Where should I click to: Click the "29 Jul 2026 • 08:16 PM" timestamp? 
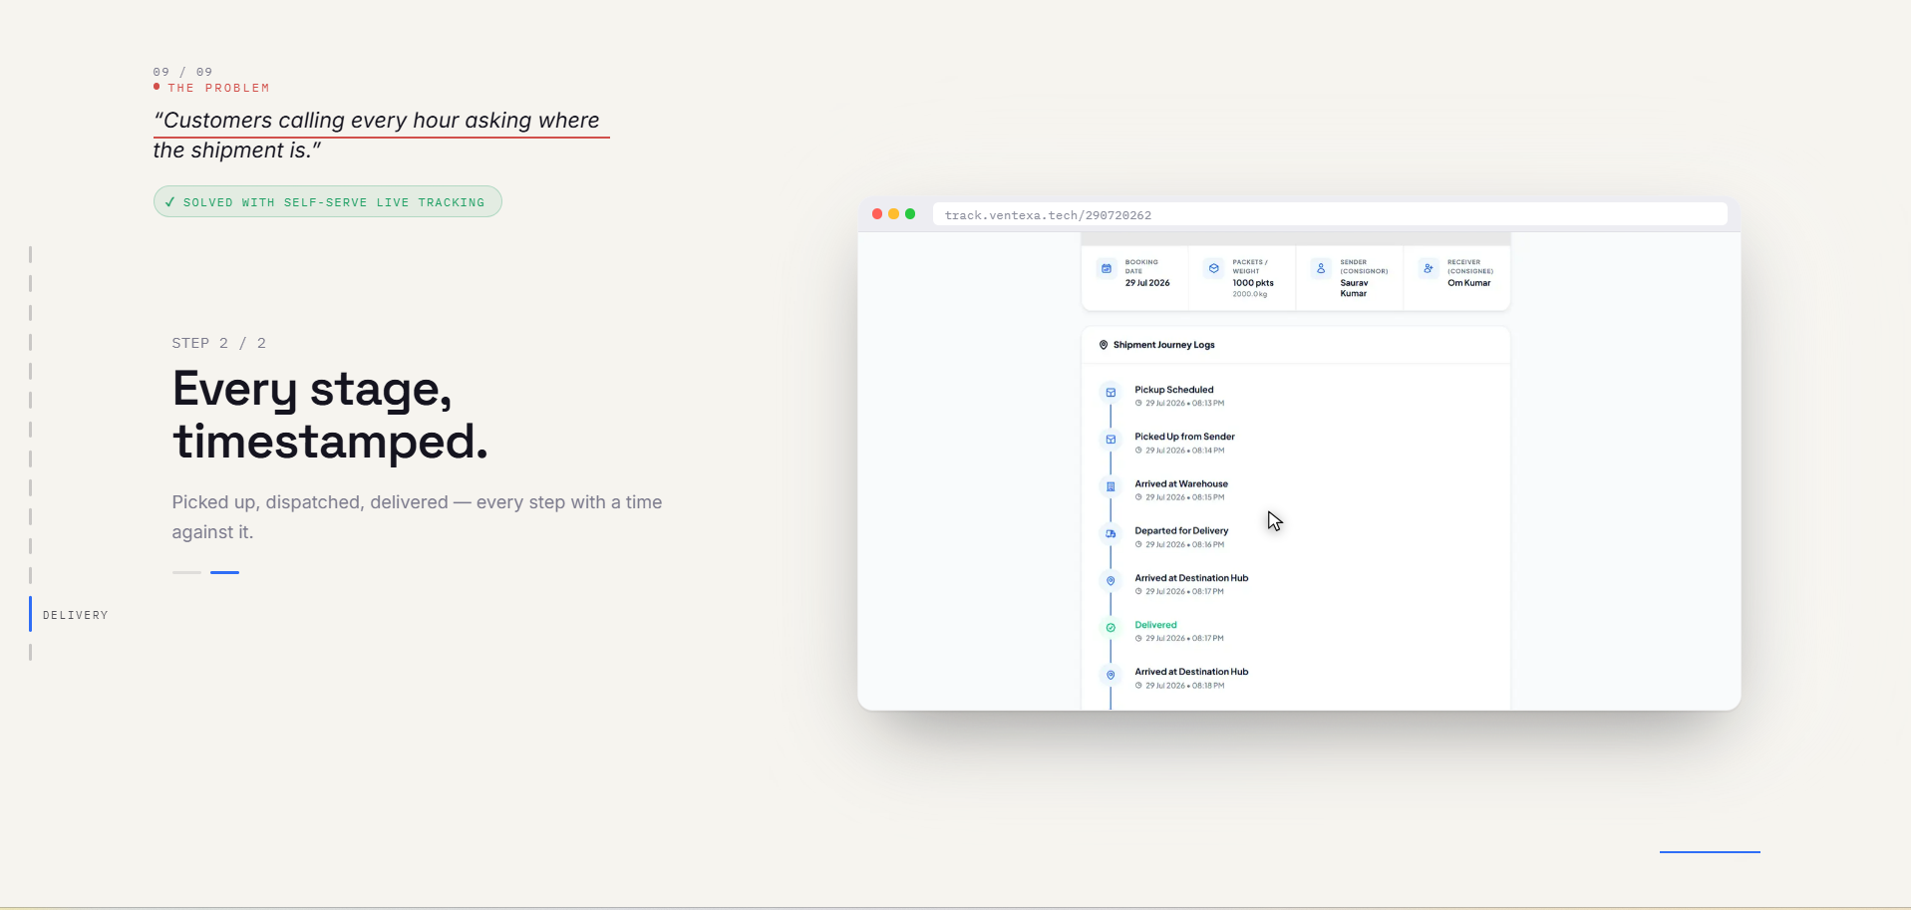(1184, 544)
